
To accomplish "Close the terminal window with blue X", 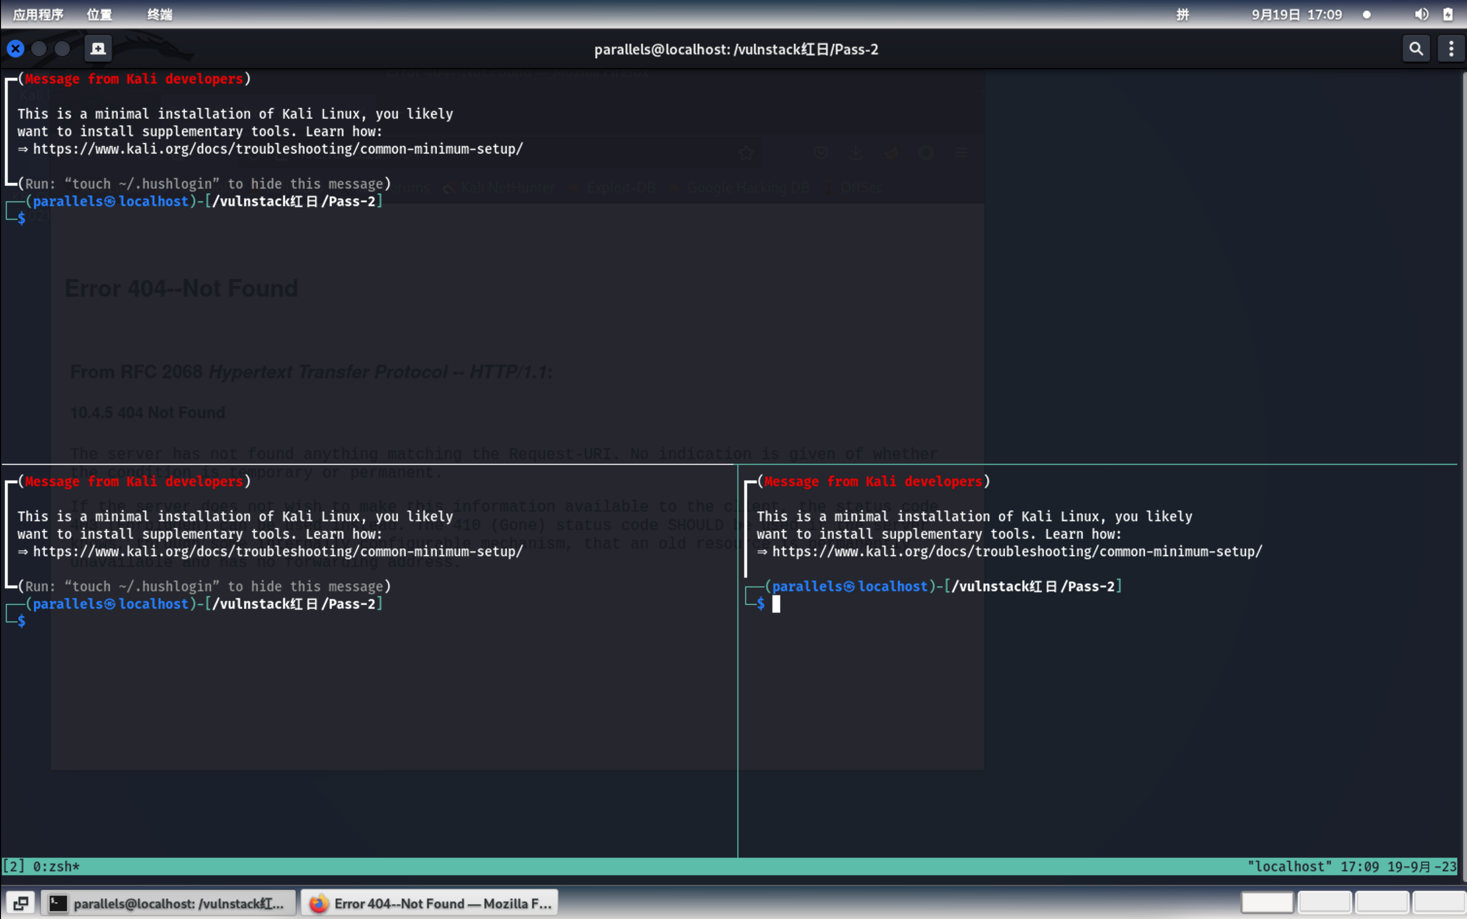I will pyautogui.click(x=16, y=49).
